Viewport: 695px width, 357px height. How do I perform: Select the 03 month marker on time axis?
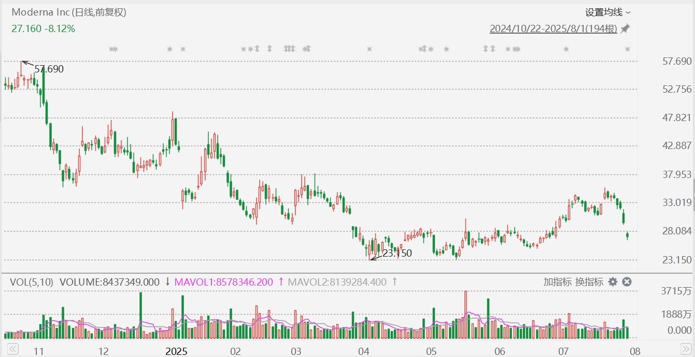(296, 351)
